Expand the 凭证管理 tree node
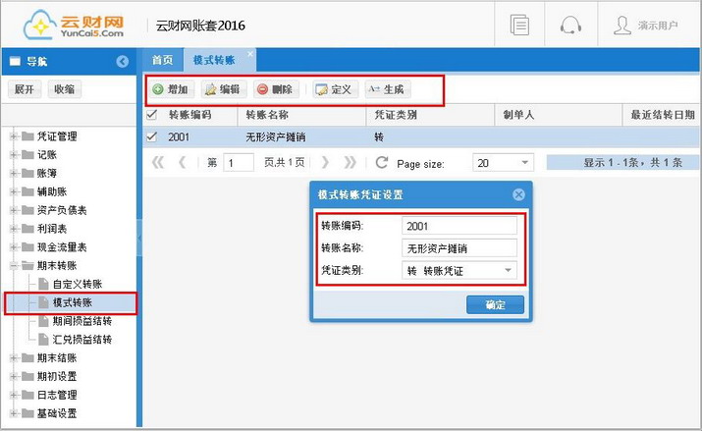 (15, 136)
